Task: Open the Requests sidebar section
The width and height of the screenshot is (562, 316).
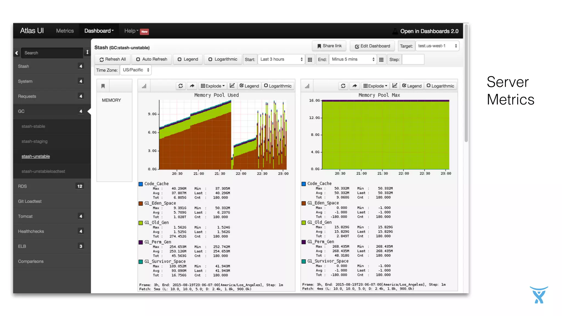Action: coord(52,96)
